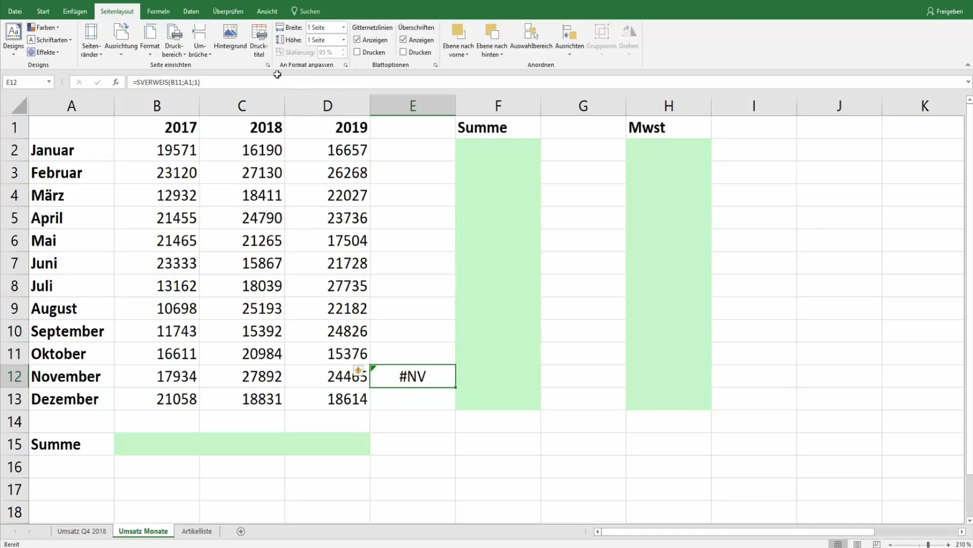Click the Suchen tell-me search box

point(305,11)
